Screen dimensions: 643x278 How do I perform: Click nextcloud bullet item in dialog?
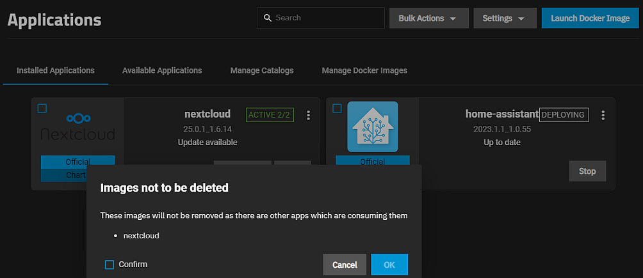pyautogui.click(x=141, y=236)
